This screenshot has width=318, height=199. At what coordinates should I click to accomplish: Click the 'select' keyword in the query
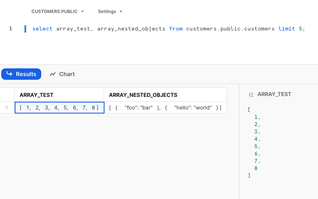point(42,29)
